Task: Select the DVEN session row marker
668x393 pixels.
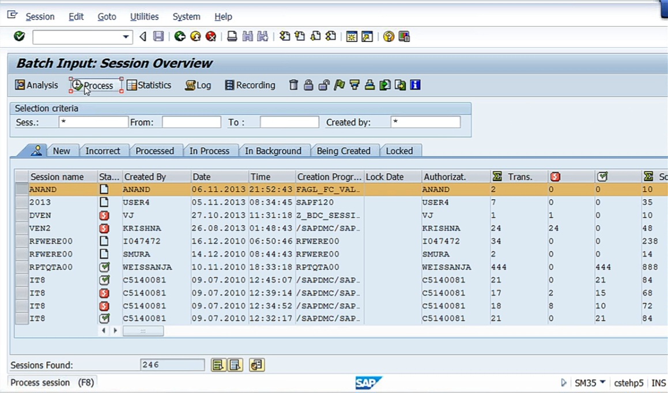Action: tap(22, 215)
